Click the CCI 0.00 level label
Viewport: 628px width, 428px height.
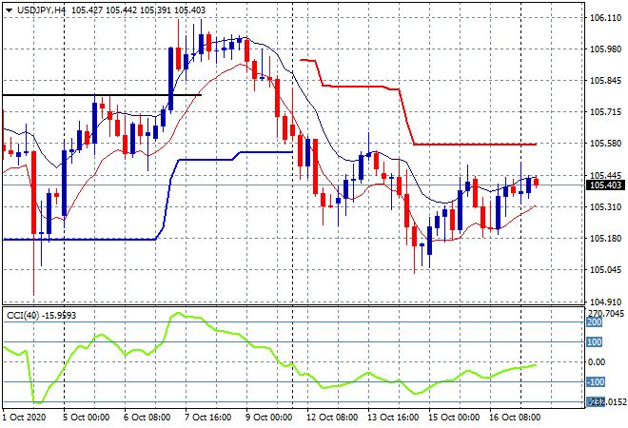pyautogui.click(x=597, y=362)
